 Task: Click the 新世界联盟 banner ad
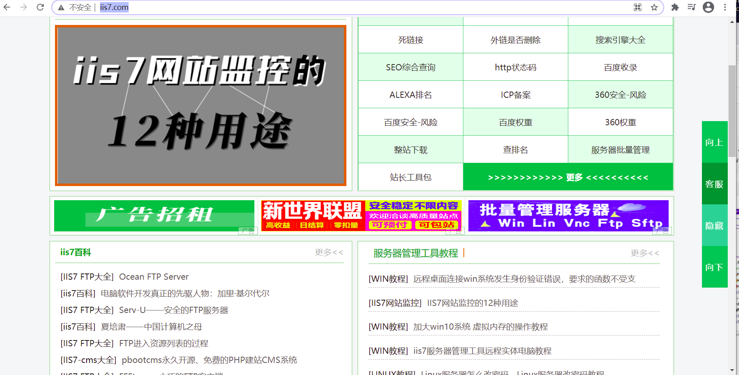pos(361,216)
